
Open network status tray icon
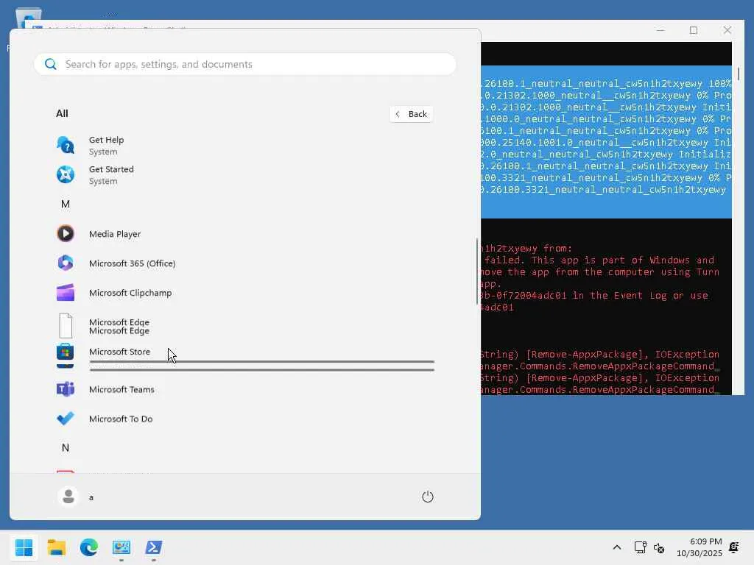point(640,547)
